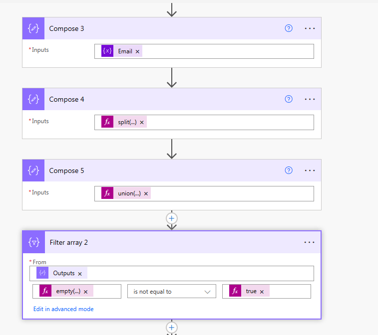Click the Outputs dynamic content token
This screenshot has width=378, height=335.
coord(62,273)
